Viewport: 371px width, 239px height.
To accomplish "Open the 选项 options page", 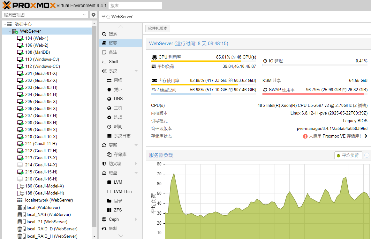I will pyautogui.click(x=120, y=117).
